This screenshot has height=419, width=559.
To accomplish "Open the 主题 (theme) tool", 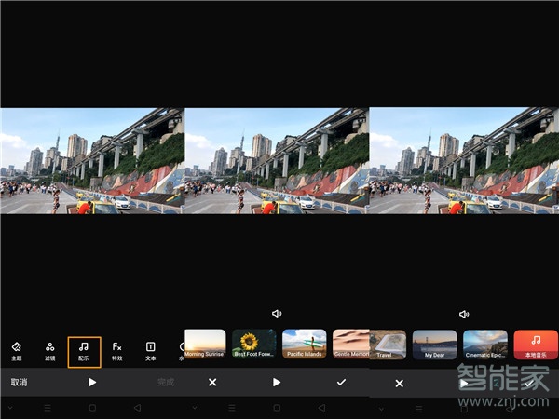I will coord(16,349).
